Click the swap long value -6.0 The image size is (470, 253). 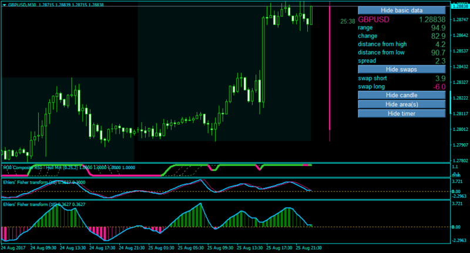point(439,87)
